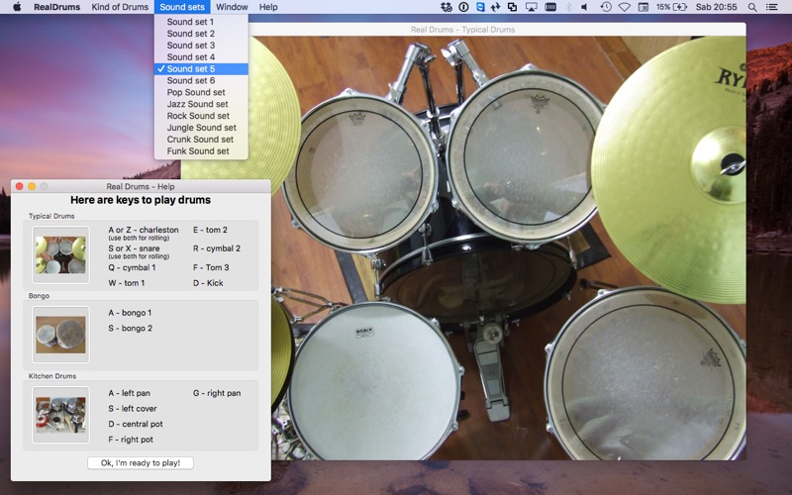792x495 pixels.
Task: Click the Spotlight search magnifier icon
Action: (752, 7)
